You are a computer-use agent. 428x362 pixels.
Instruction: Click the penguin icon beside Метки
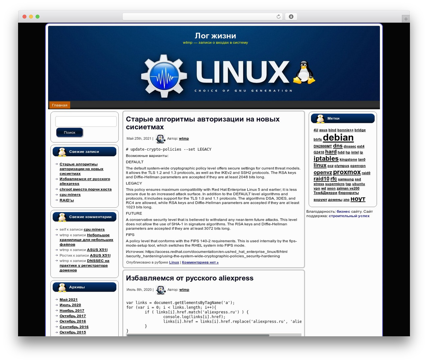pyautogui.click(x=320, y=119)
